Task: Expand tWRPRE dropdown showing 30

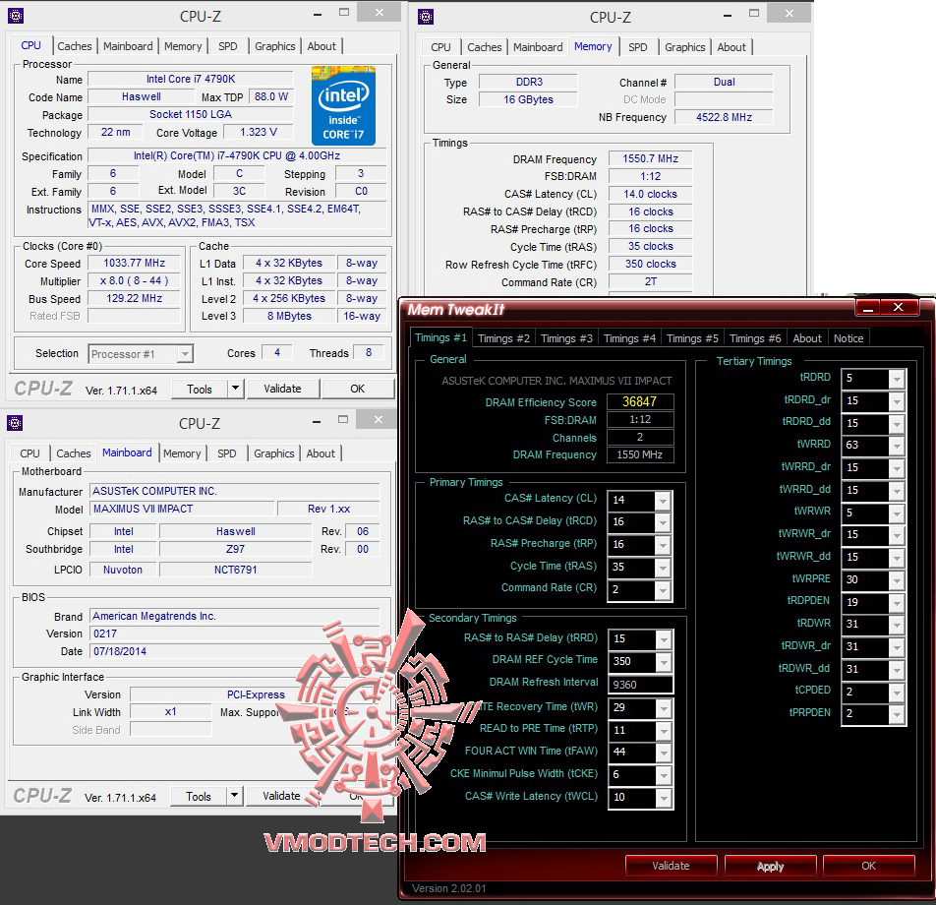Action: coord(897,580)
